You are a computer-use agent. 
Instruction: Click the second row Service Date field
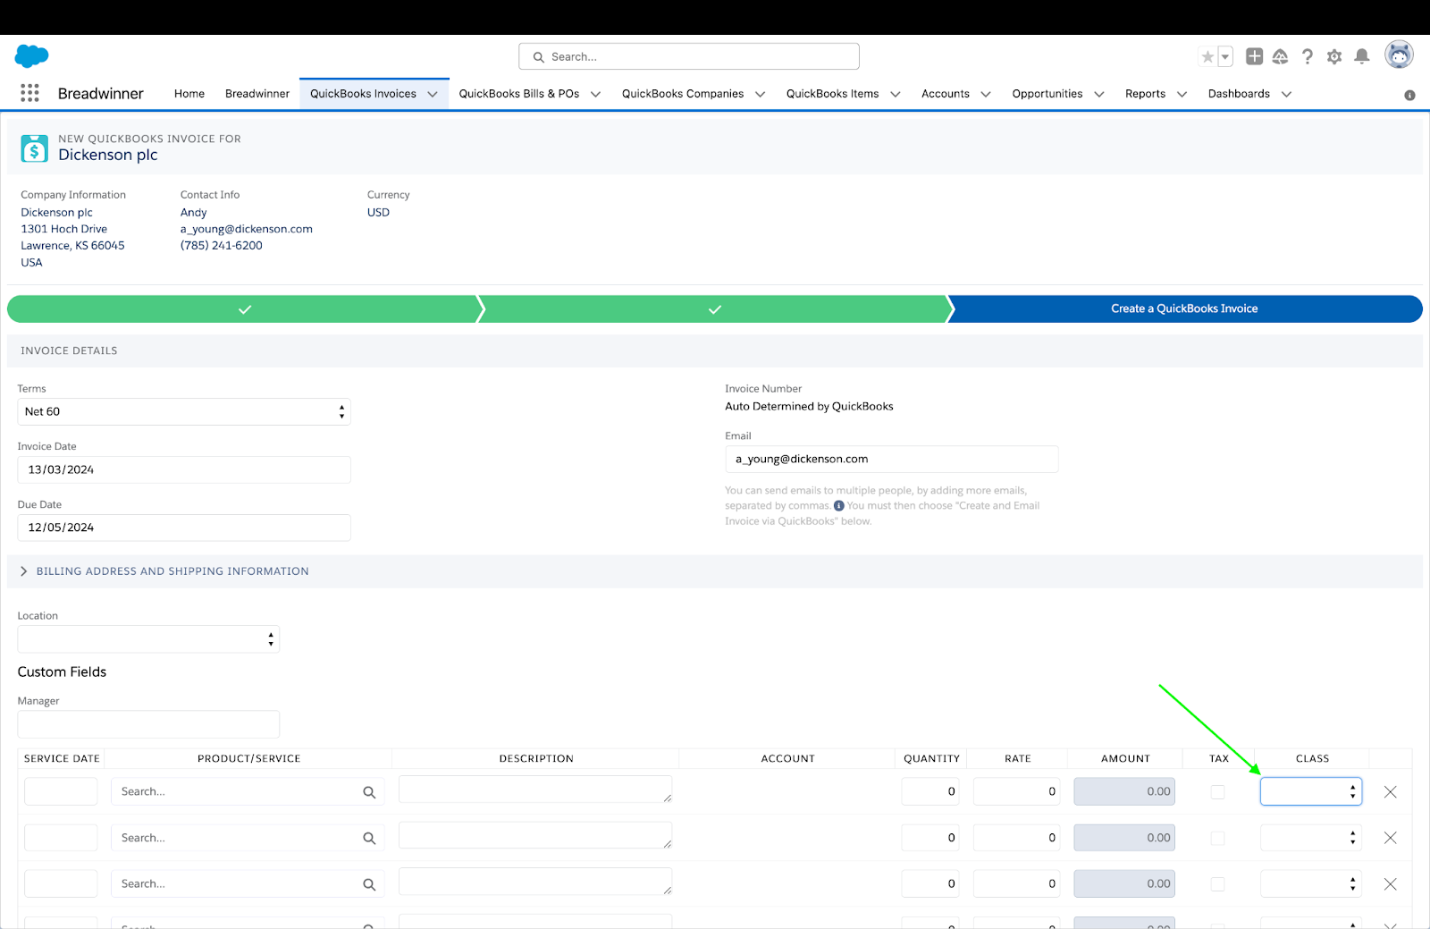pyautogui.click(x=61, y=838)
